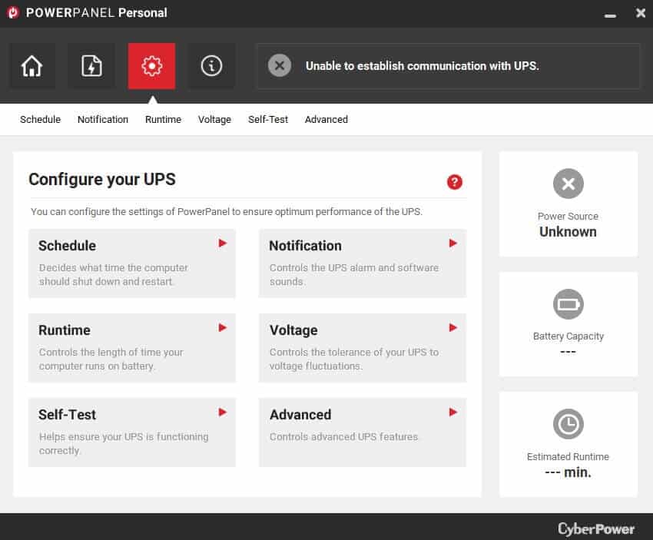The image size is (653, 540).
Task: Click the 'Estimated Runtime' label
Action: point(568,457)
